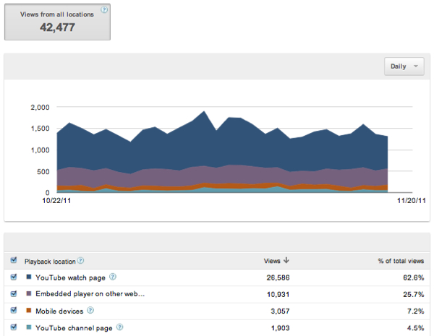Click the Views from all locations box
The width and height of the screenshot is (434, 336).
pyautogui.click(x=57, y=23)
